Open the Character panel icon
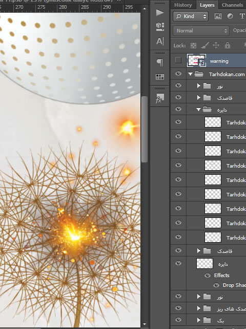 pos(160,41)
